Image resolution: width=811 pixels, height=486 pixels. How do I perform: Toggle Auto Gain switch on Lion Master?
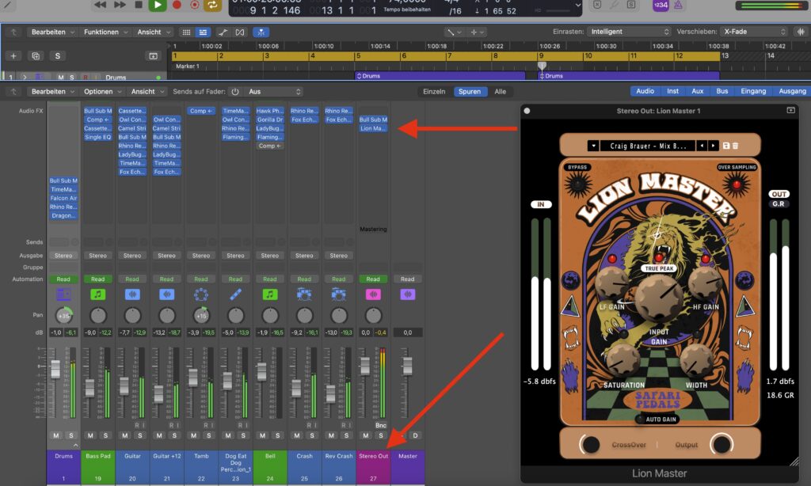click(x=640, y=419)
